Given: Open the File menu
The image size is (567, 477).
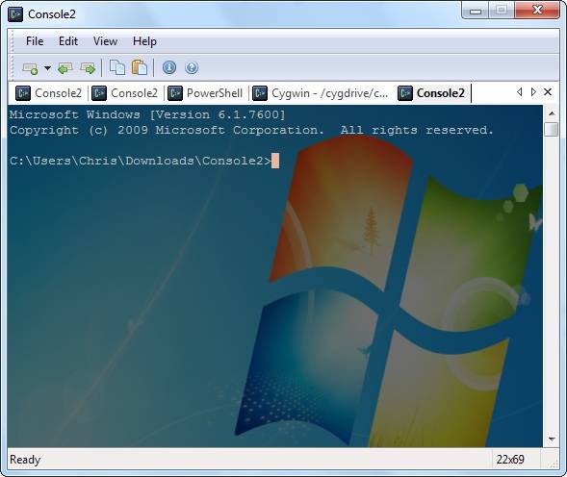Looking at the screenshot, I should 35,41.
